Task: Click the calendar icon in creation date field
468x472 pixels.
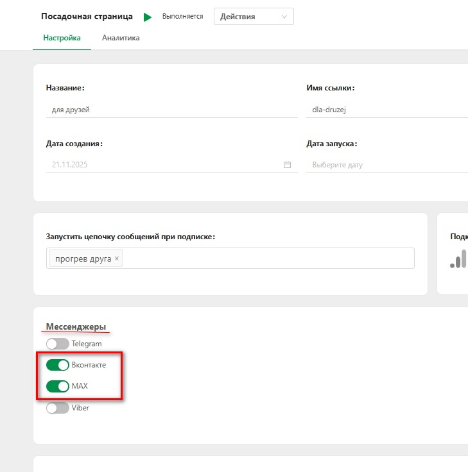Action: point(288,165)
